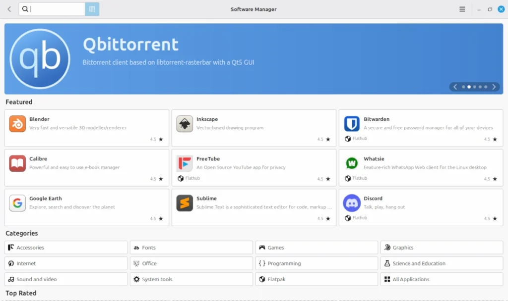Click the Whatsie description text
Screen dimensions: 508x301
coord(425,167)
